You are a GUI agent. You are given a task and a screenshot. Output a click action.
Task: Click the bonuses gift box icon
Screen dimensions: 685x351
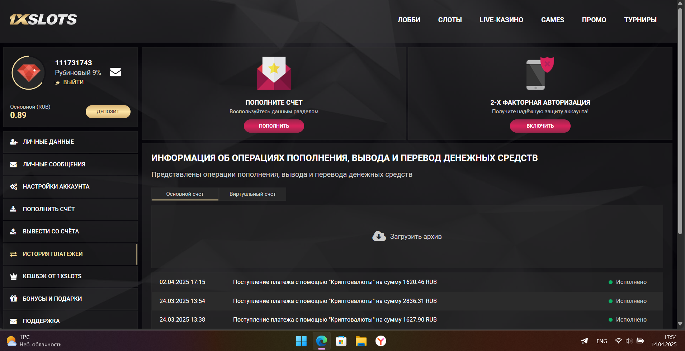(14, 299)
